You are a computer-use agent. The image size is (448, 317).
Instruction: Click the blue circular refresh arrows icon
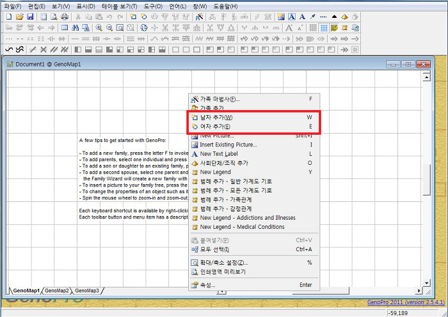[144, 27]
